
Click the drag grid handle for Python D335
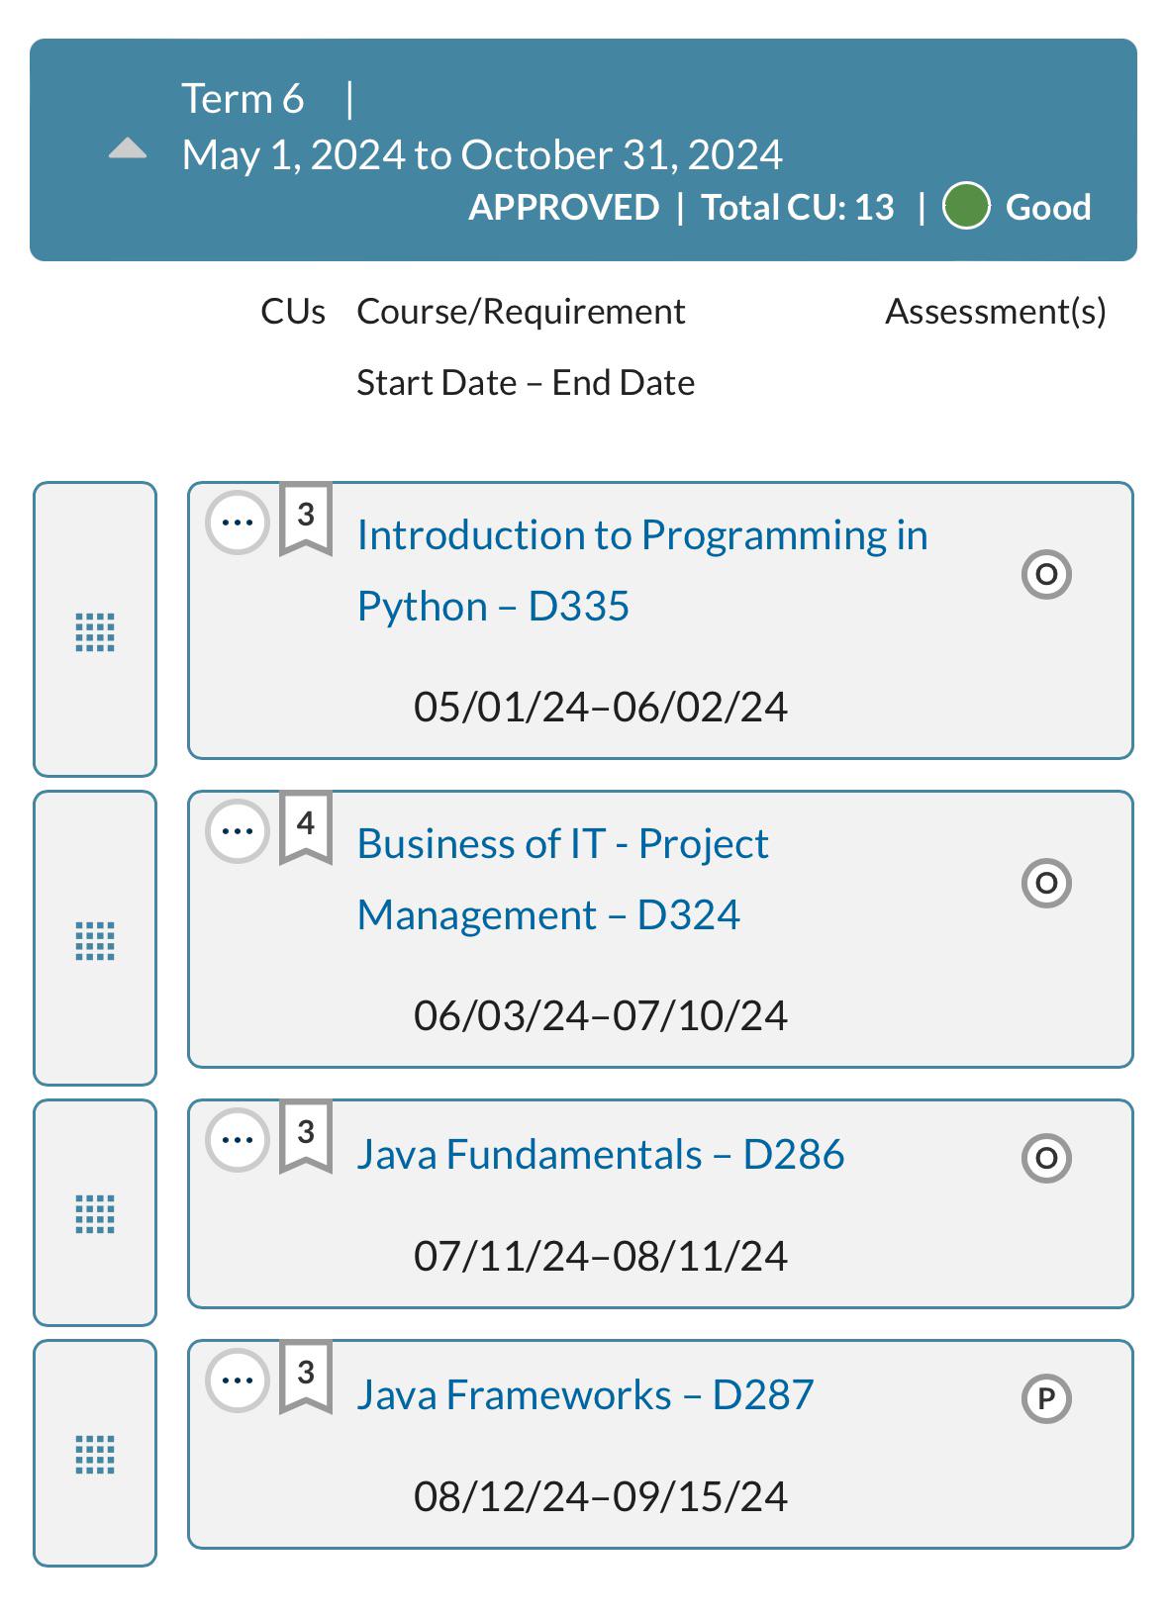coord(95,631)
